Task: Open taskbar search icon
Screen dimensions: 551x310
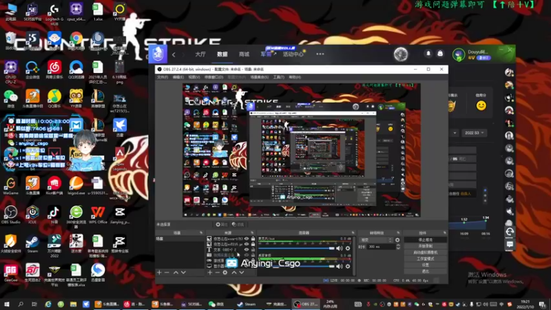Action: click(x=21, y=304)
